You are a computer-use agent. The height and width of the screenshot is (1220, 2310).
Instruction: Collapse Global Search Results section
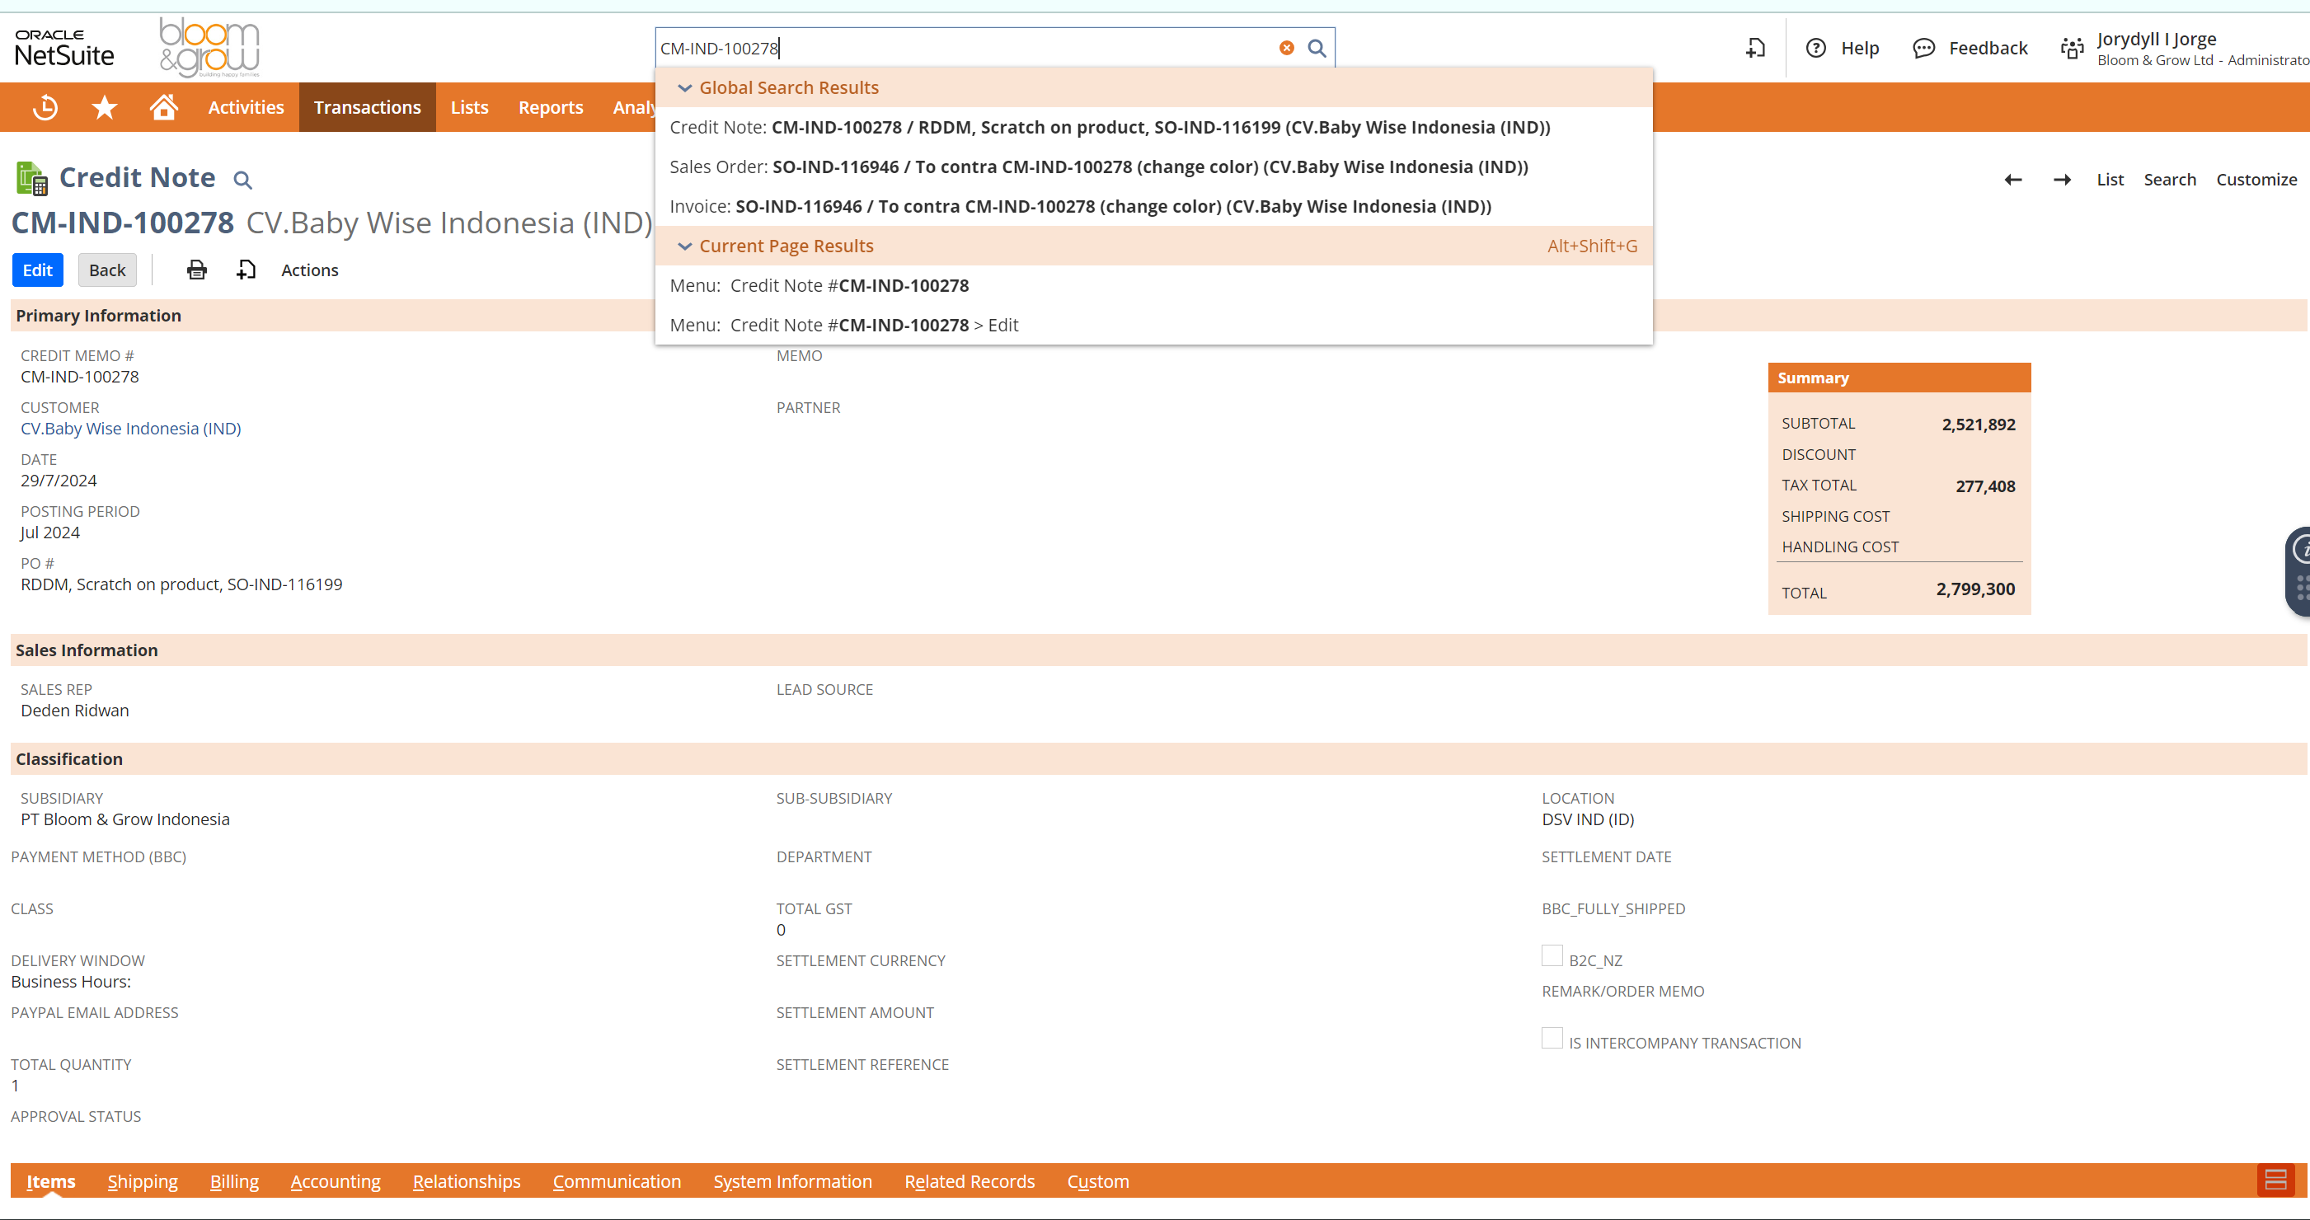point(685,88)
